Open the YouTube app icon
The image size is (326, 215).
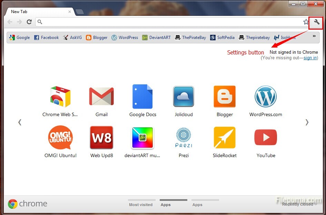(x=266, y=138)
